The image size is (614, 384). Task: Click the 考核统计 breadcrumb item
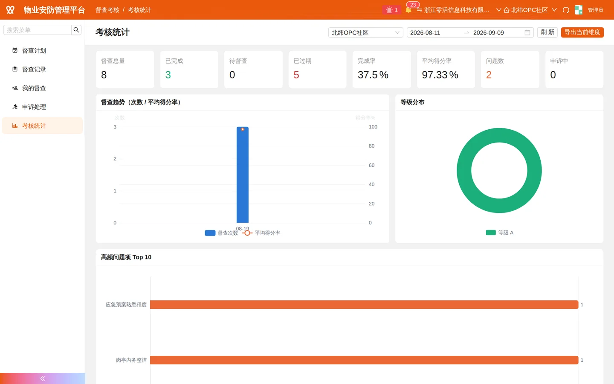coord(139,10)
